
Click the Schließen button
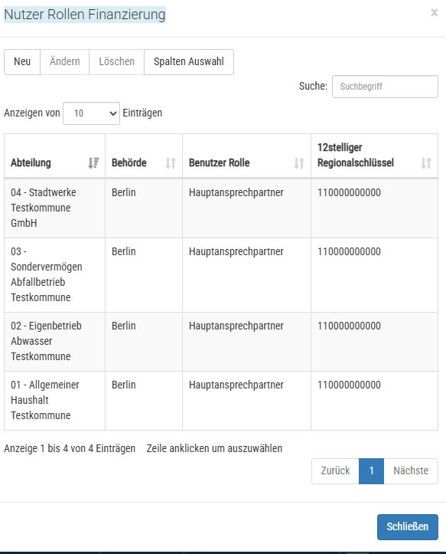click(x=408, y=526)
